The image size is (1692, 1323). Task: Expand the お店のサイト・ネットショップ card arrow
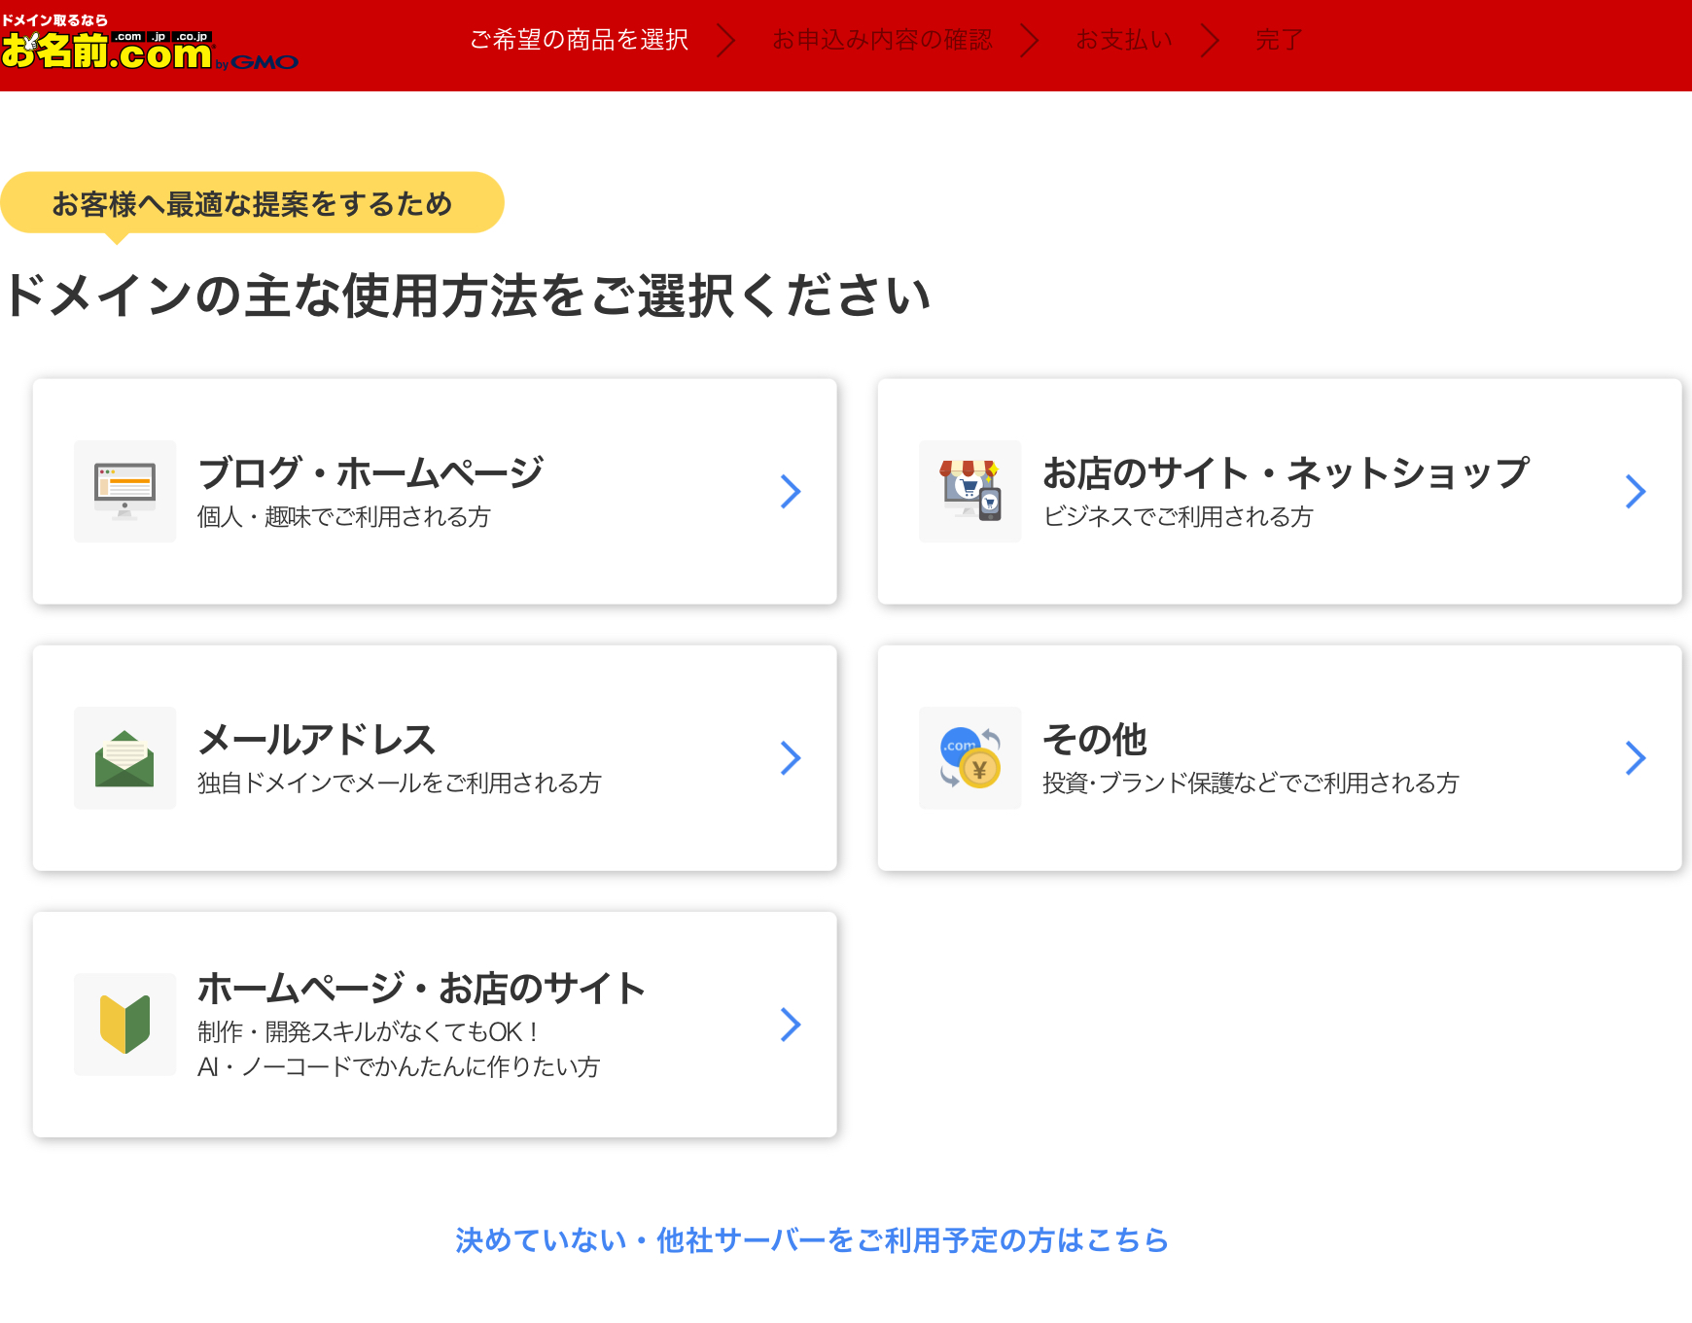[x=1636, y=492]
